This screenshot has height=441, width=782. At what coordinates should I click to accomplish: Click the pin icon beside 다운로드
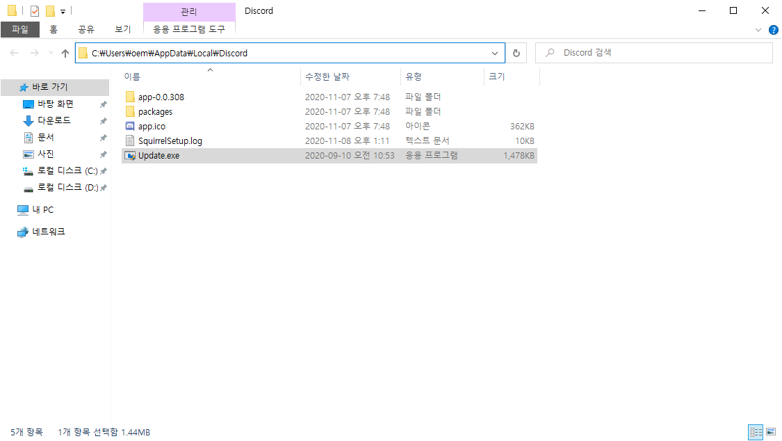click(x=104, y=121)
